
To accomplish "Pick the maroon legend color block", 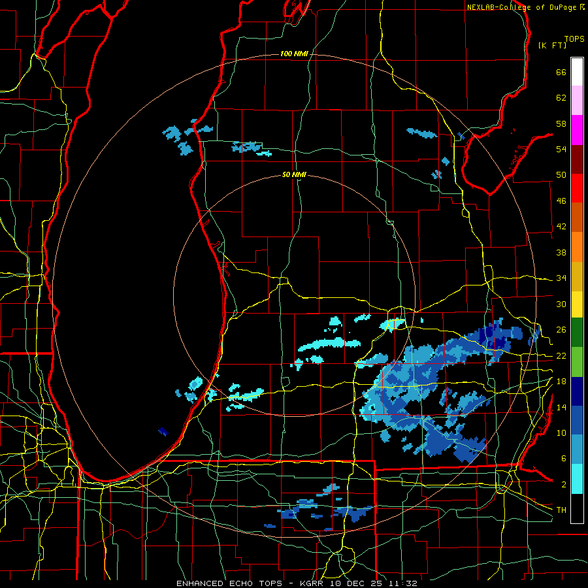I will [x=577, y=159].
